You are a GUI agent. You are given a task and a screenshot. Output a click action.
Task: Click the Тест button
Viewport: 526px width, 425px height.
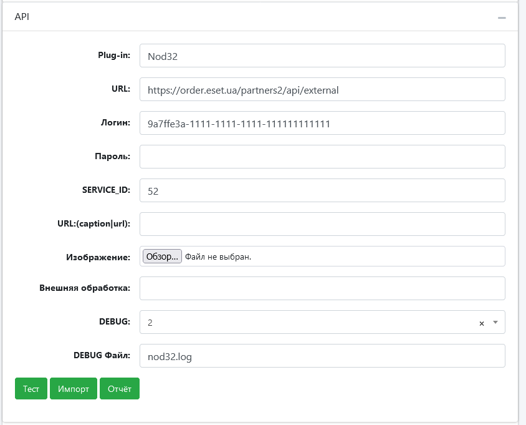pos(31,388)
